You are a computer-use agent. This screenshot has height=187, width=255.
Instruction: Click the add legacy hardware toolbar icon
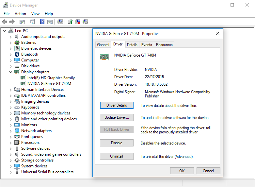click(85, 22)
